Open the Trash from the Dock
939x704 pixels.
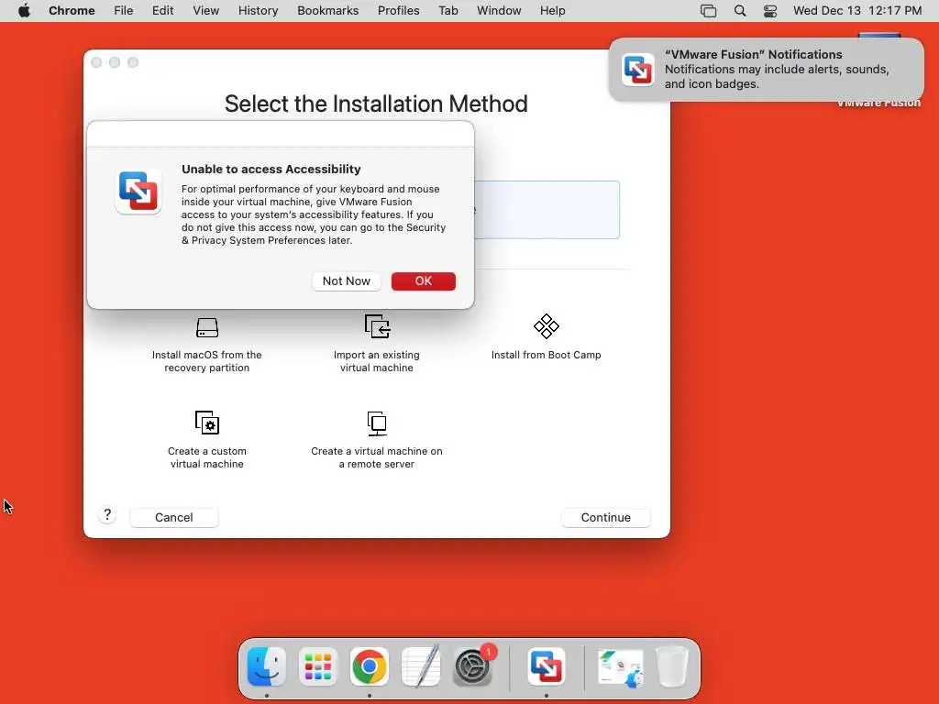click(x=672, y=666)
